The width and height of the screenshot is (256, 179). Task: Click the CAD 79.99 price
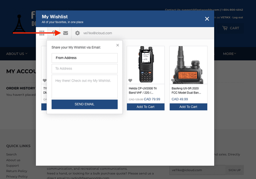(x=152, y=99)
